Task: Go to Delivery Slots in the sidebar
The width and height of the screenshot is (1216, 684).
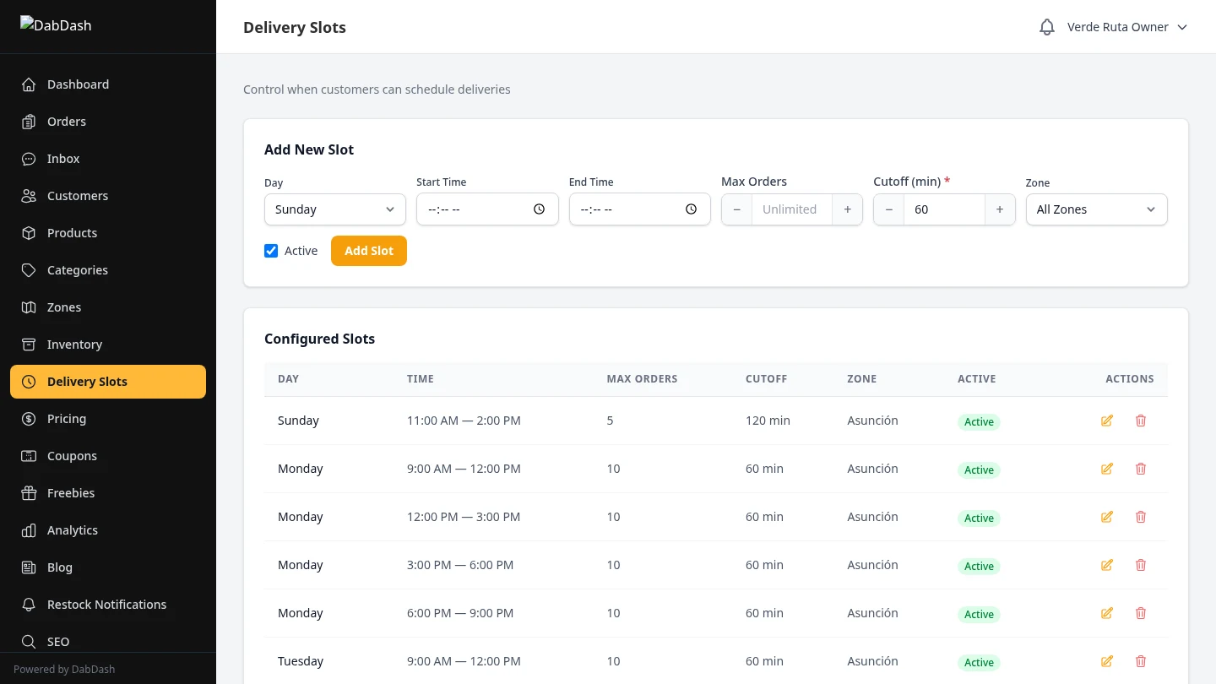Action: (87, 381)
